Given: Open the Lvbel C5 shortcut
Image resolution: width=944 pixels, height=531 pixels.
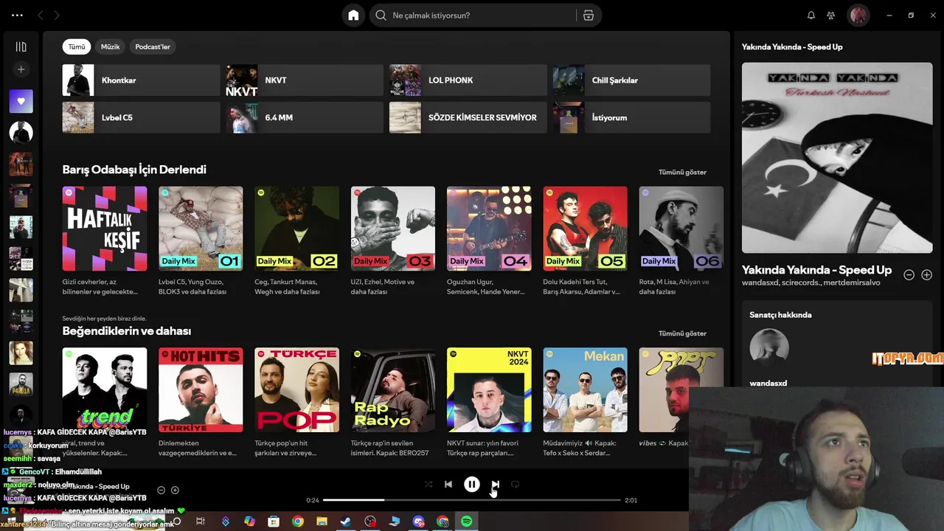Looking at the screenshot, I should coord(141,117).
